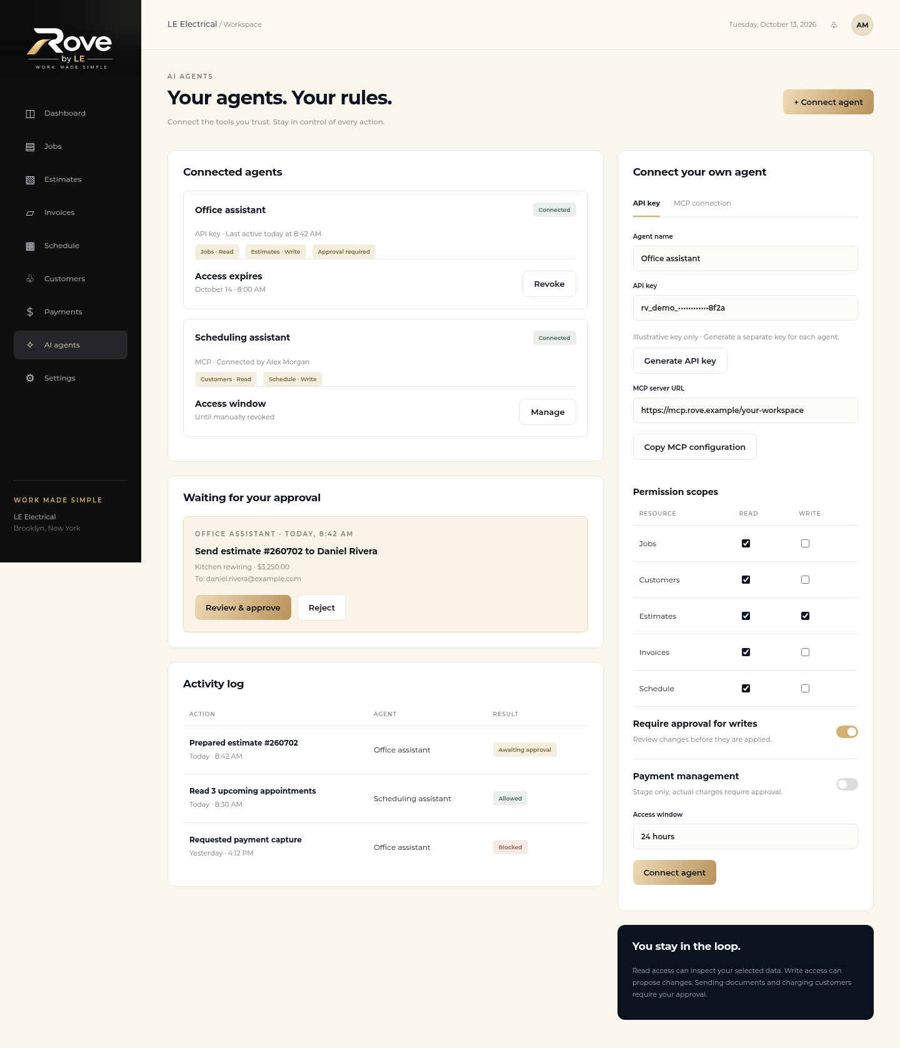
Task: Click the Payments dollar icon in sidebar
Action: (x=30, y=312)
